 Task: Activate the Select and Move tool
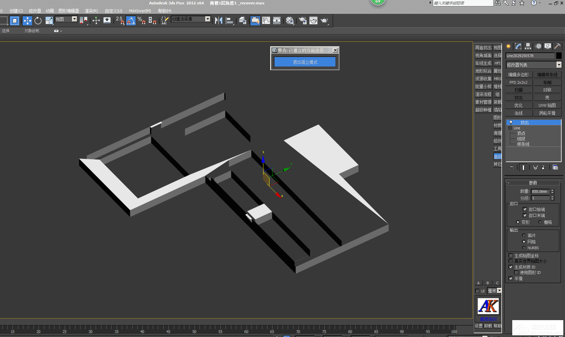coord(27,21)
